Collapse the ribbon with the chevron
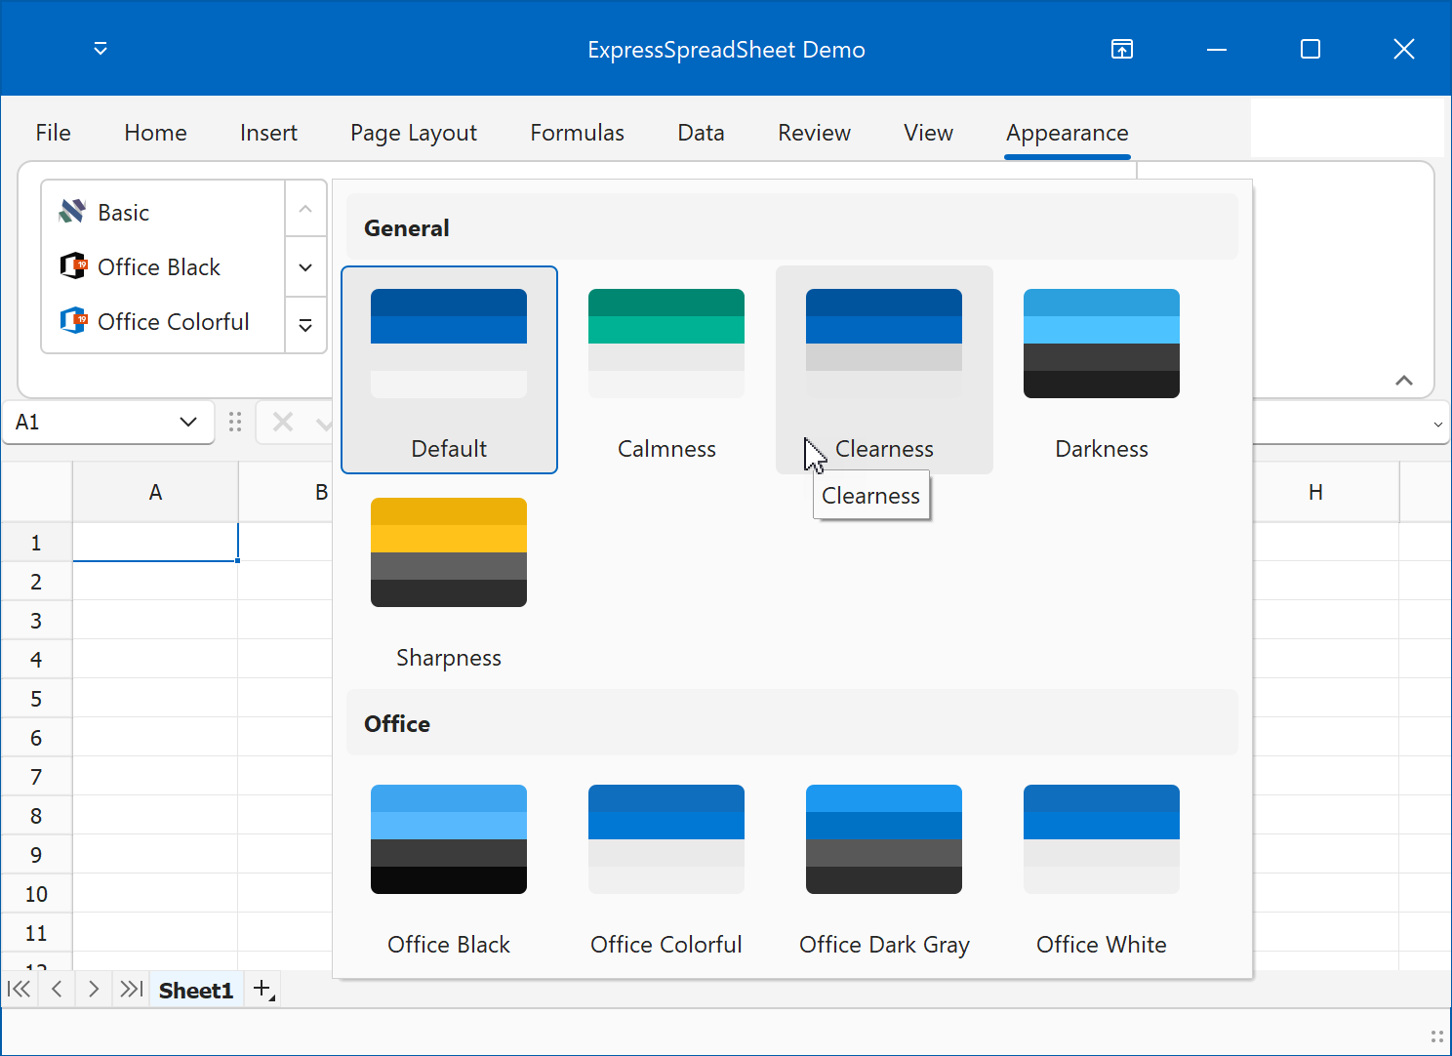Screen dimensions: 1452x1056 point(1404,381)
